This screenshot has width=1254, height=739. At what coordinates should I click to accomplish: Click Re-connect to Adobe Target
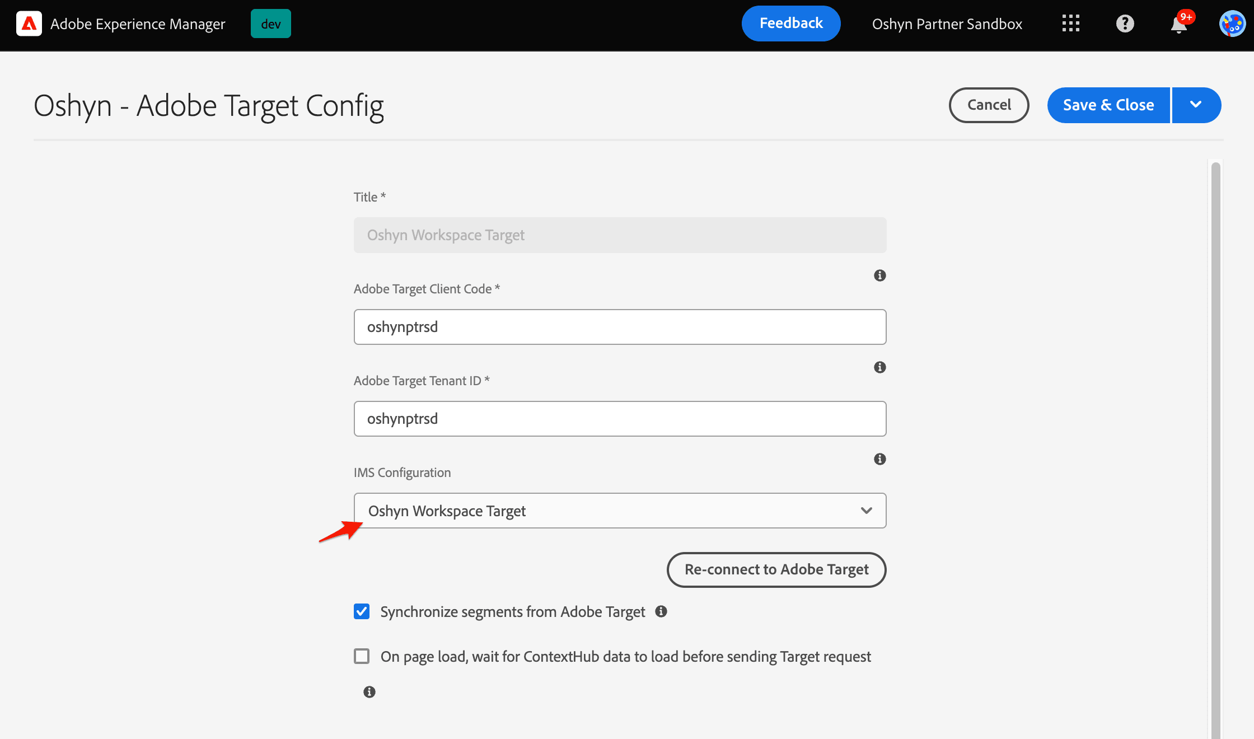[x=776, y=570]
